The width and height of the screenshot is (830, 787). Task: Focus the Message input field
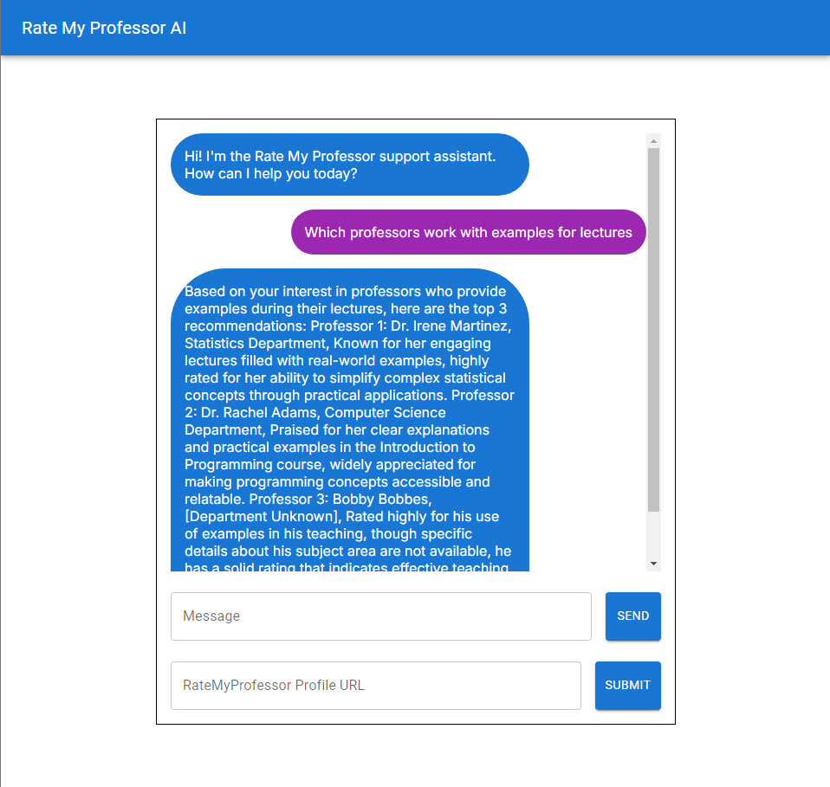point(380,616)
